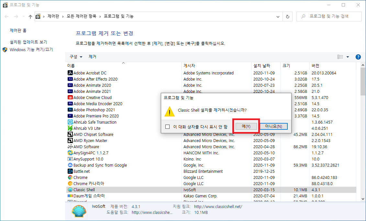Select the 'AnySupport 10.0' entry
This screenshot has height=221, width=366.
click(211, 159)
